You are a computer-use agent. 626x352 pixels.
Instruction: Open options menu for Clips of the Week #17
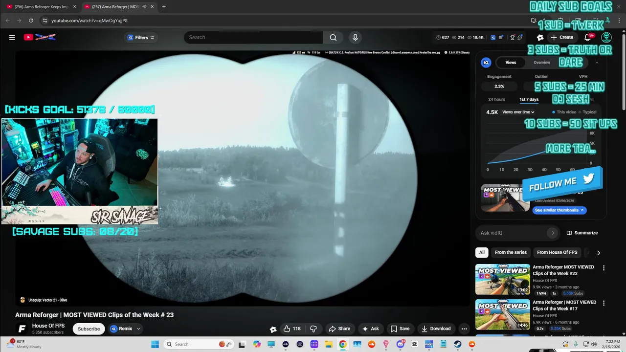tap(604, 303)
